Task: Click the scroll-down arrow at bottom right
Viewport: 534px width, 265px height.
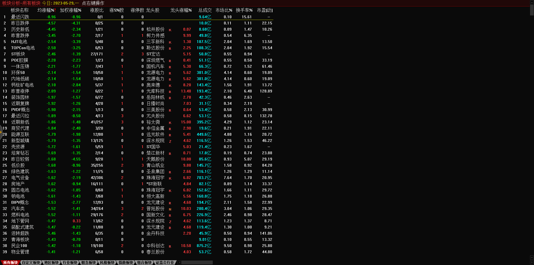Action: [x=532, y=258]
